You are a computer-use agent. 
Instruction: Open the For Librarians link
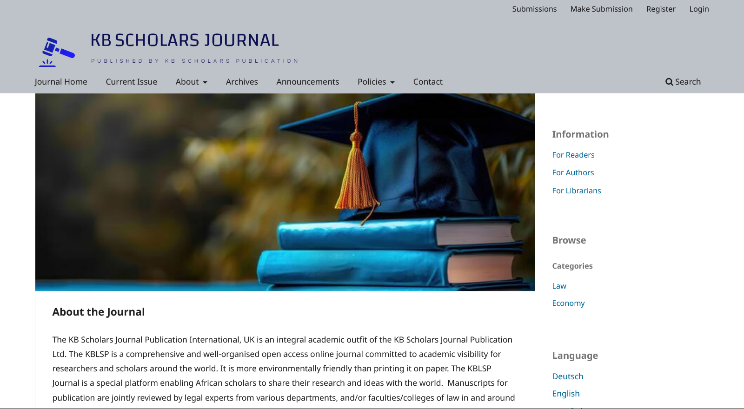tap(576, 191)
